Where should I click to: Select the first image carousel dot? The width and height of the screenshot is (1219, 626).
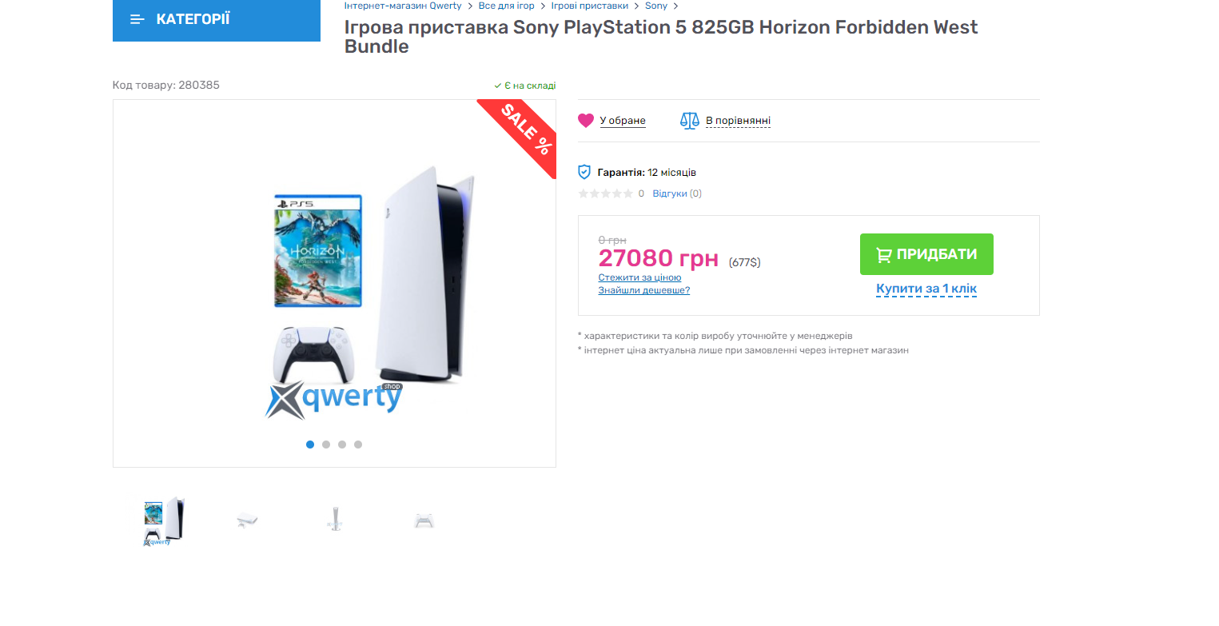[310, 445]
